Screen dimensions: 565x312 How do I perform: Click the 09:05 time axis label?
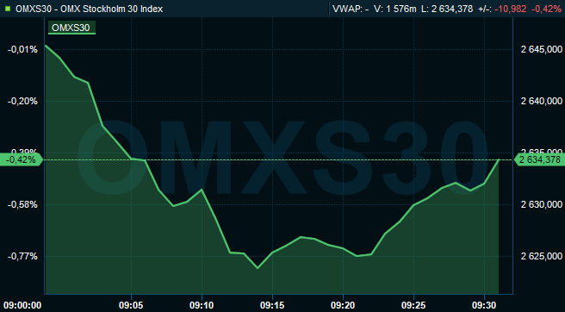(x=131, y=306)
